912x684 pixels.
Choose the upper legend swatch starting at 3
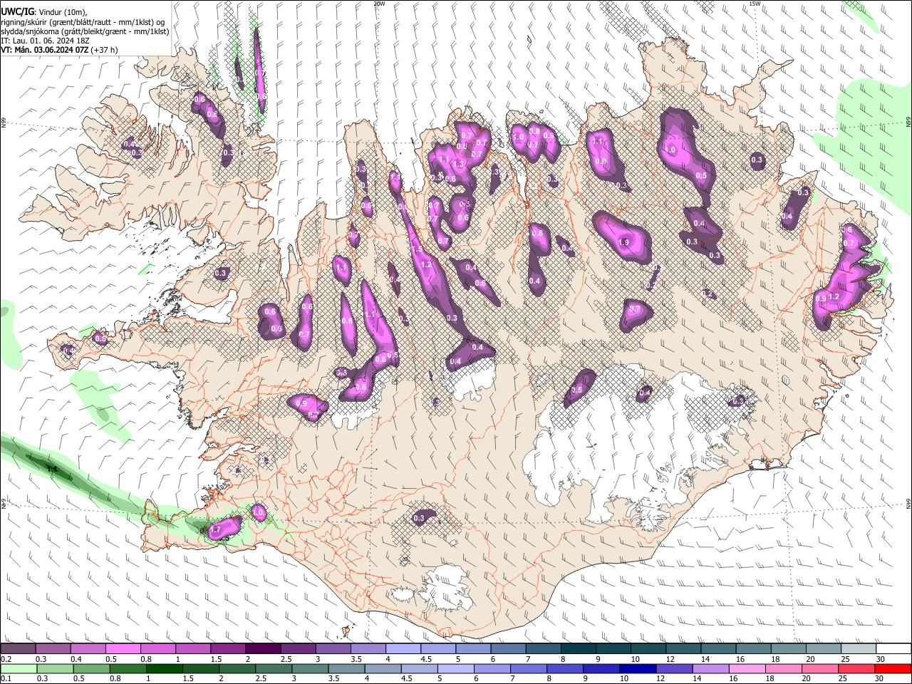pos(333,649)
